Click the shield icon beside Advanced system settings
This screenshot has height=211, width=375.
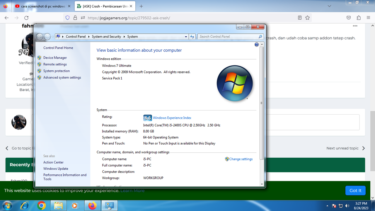pyautogui.click(x=39, y=77)
